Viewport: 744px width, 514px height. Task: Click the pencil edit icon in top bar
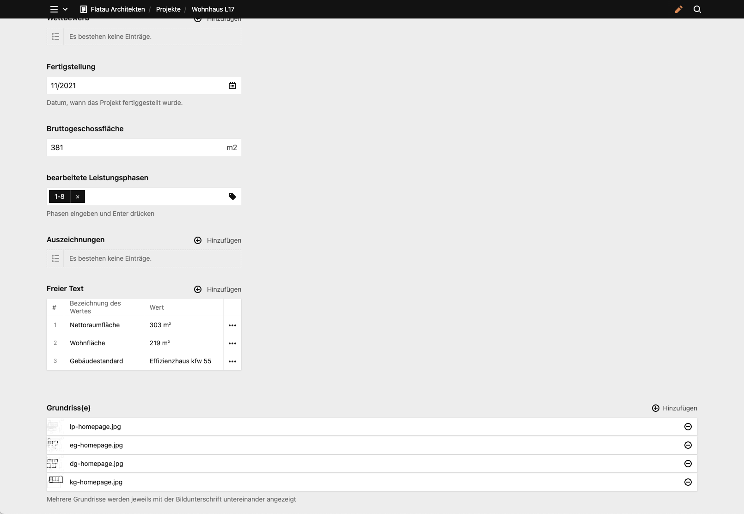click(679, 9)
